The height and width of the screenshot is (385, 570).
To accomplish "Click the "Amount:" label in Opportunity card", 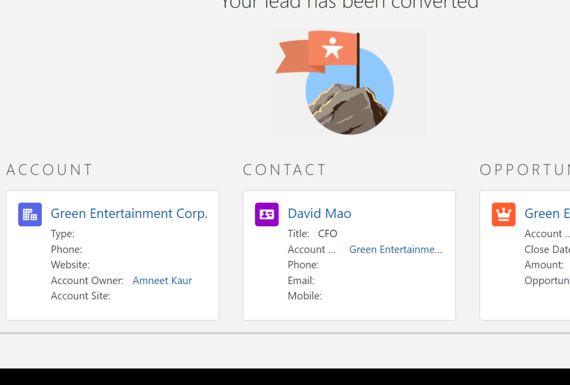I will point(544,265).
